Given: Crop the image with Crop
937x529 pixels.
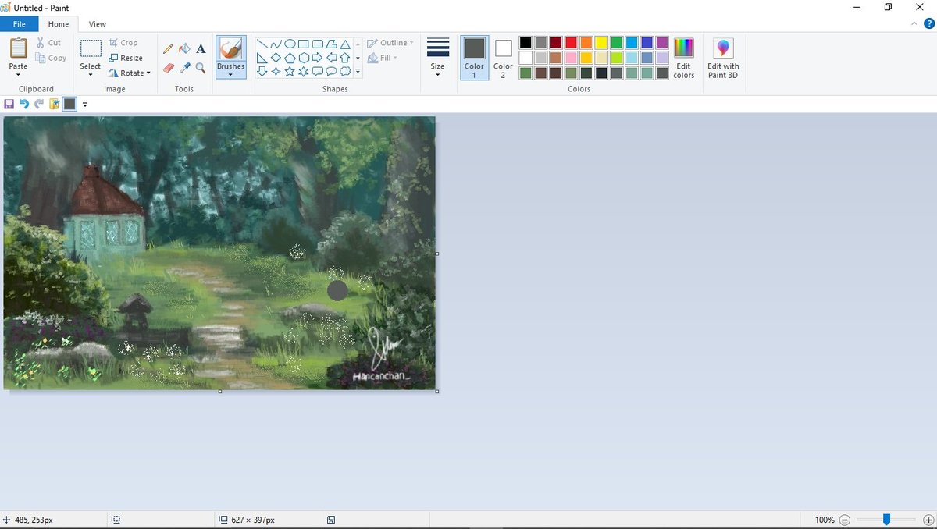Looking at the screenshot, I should [x=123, y=43].
